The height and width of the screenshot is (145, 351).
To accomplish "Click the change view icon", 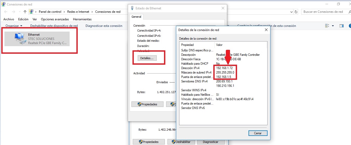I will tap(327, 26).
